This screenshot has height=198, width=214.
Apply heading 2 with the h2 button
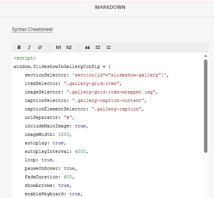[x=69, y=47]
